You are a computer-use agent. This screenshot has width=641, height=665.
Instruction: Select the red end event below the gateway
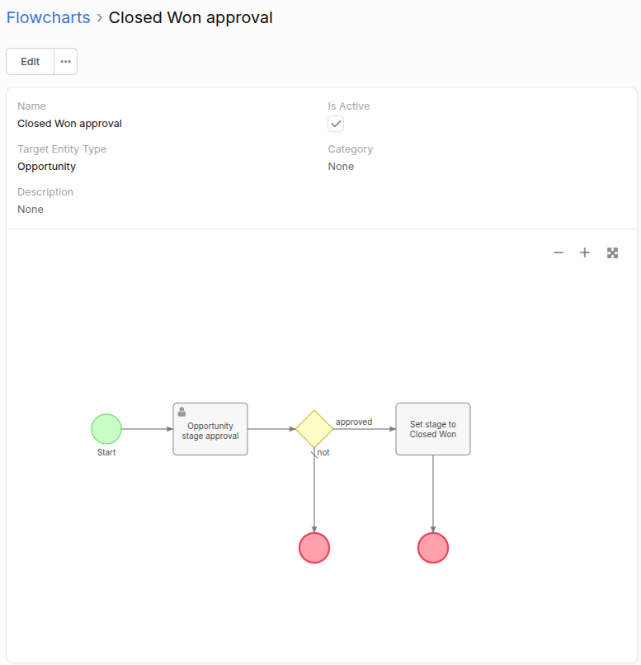[314, 548]
